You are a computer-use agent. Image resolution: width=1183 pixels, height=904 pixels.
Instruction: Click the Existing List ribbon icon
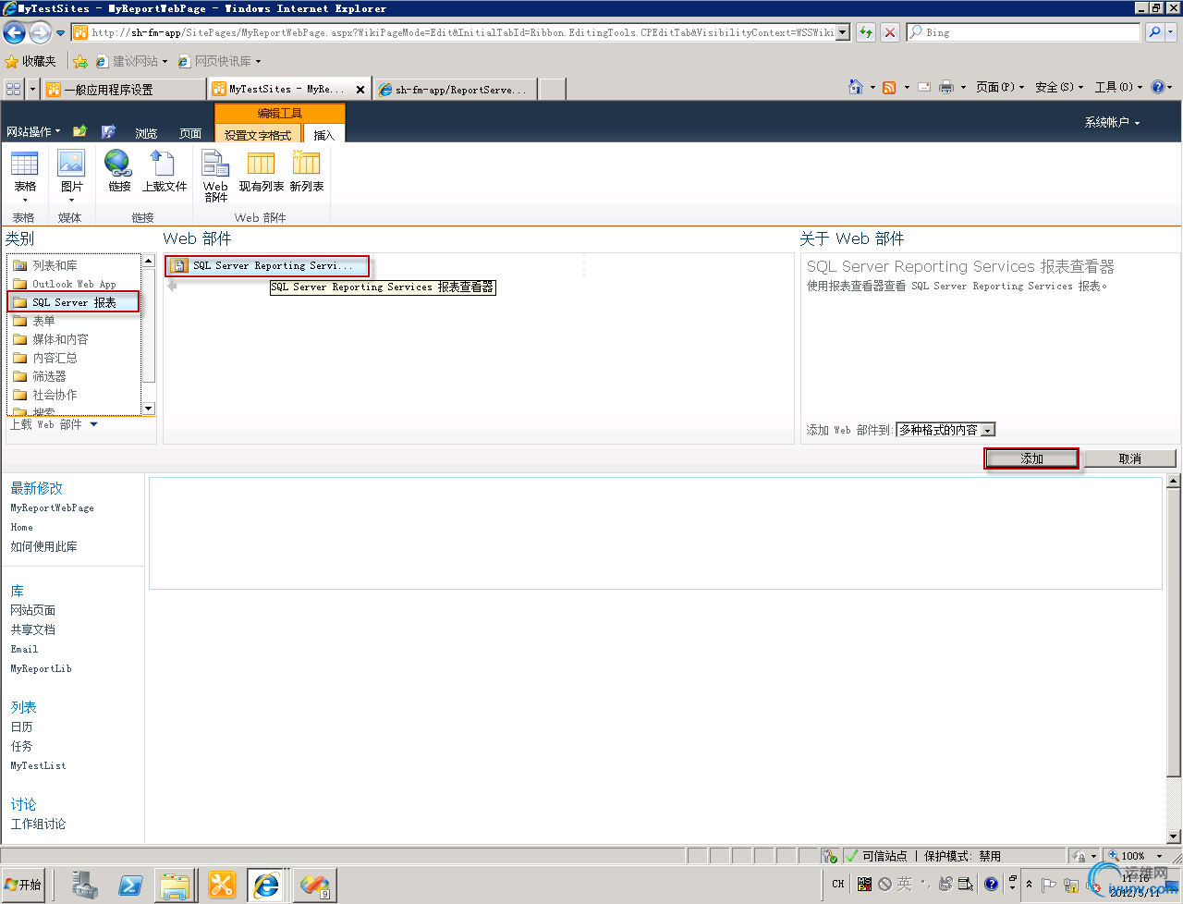coord(262,172)
